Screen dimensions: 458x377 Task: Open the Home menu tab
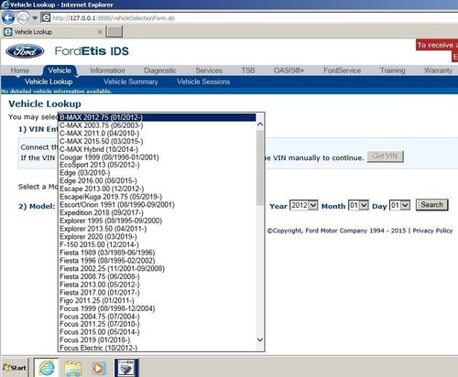click(20, 70)
